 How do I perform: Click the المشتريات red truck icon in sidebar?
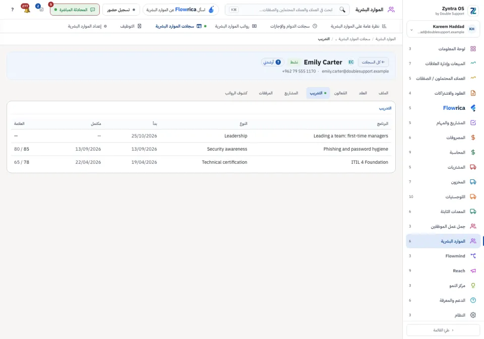click(x=473, y=167)
